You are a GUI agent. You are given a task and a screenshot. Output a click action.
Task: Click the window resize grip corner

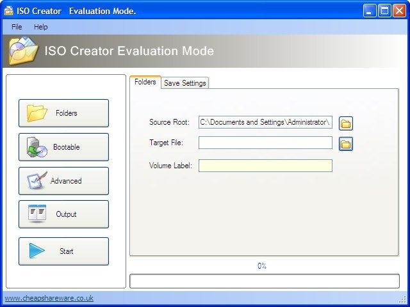404,301
